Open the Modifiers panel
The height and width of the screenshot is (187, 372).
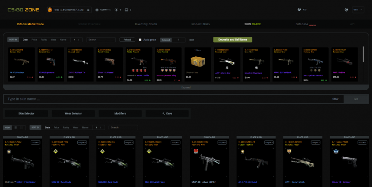[120, 114]
